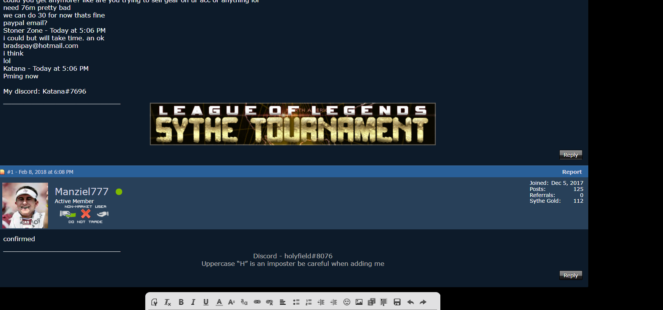Report post #1
Viewport: 663px width, 310px height.
(x=572, y=172)
